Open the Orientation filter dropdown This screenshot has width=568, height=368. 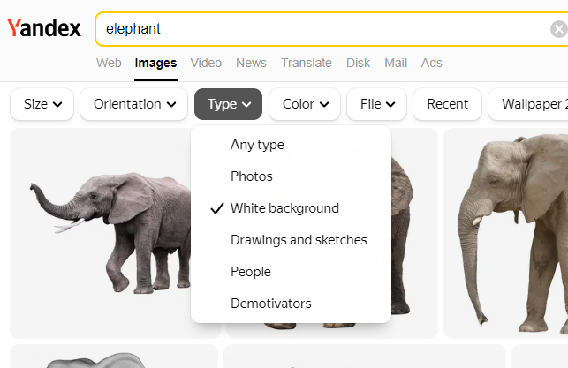point(133,104)
